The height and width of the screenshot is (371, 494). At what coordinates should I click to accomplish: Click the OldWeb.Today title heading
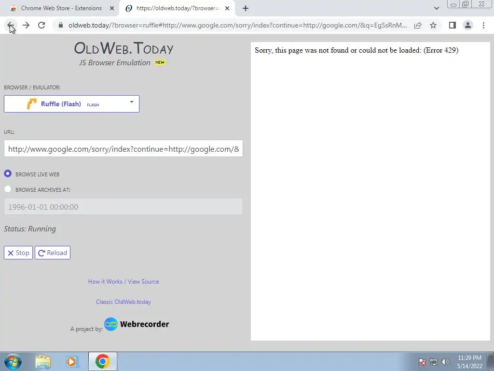(x=123, y=48)
